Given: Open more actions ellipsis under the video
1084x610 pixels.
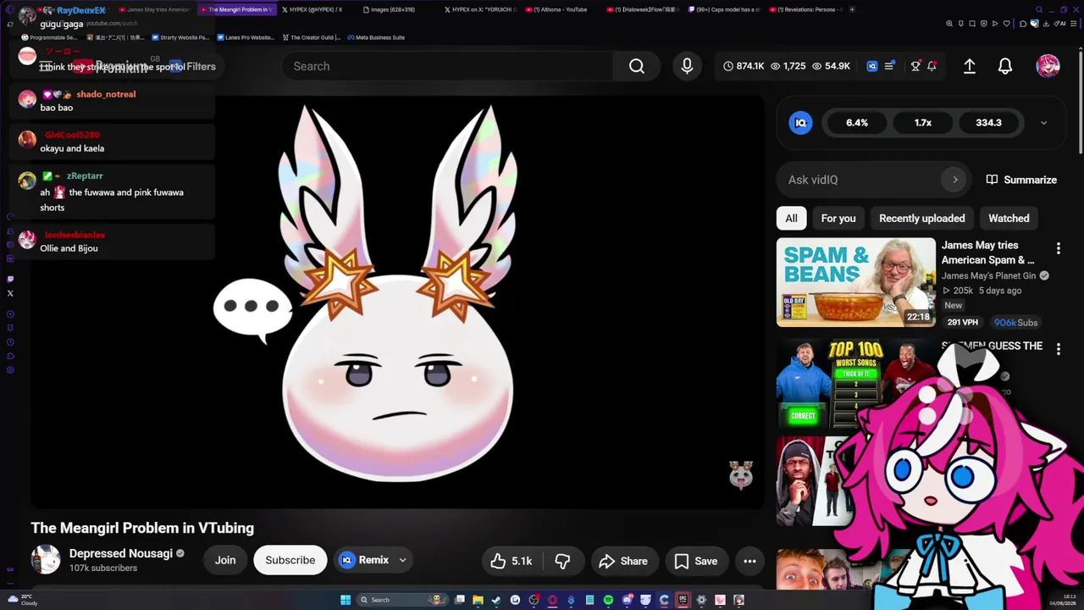Looking at the screenshot, I should tap(749, 561).
